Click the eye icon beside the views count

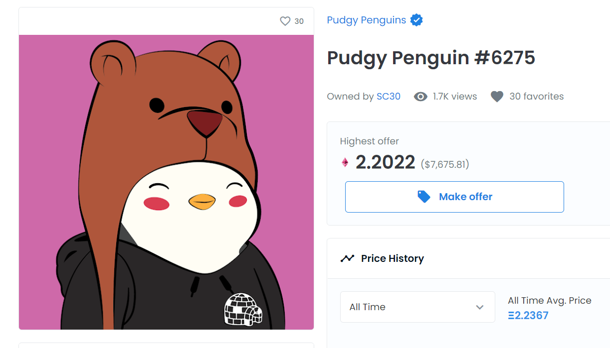coord(420,97)
